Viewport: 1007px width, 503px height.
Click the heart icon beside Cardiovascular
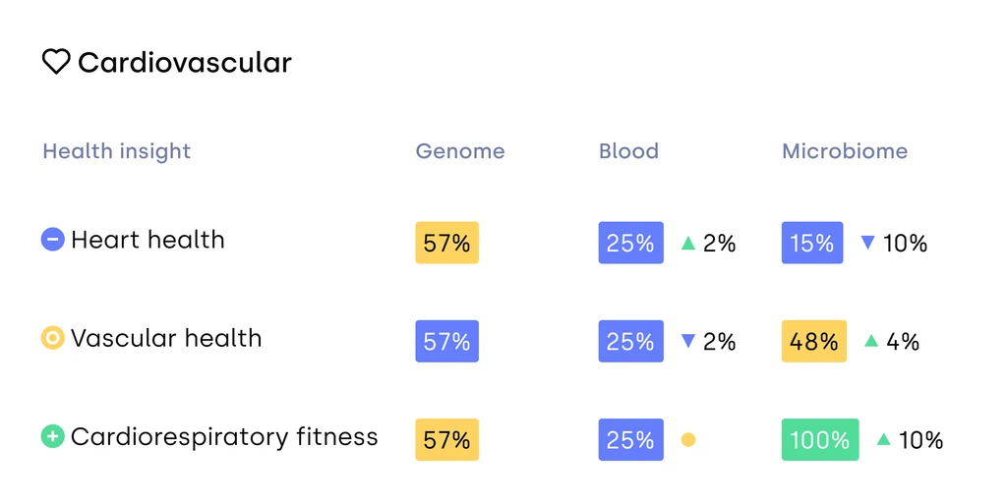point(56,62)
